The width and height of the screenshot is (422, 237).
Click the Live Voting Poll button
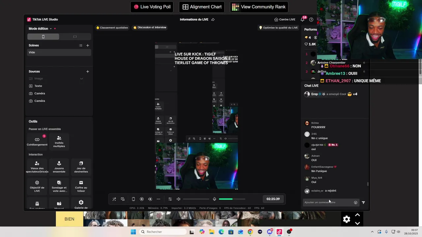(x=152, y=7)
